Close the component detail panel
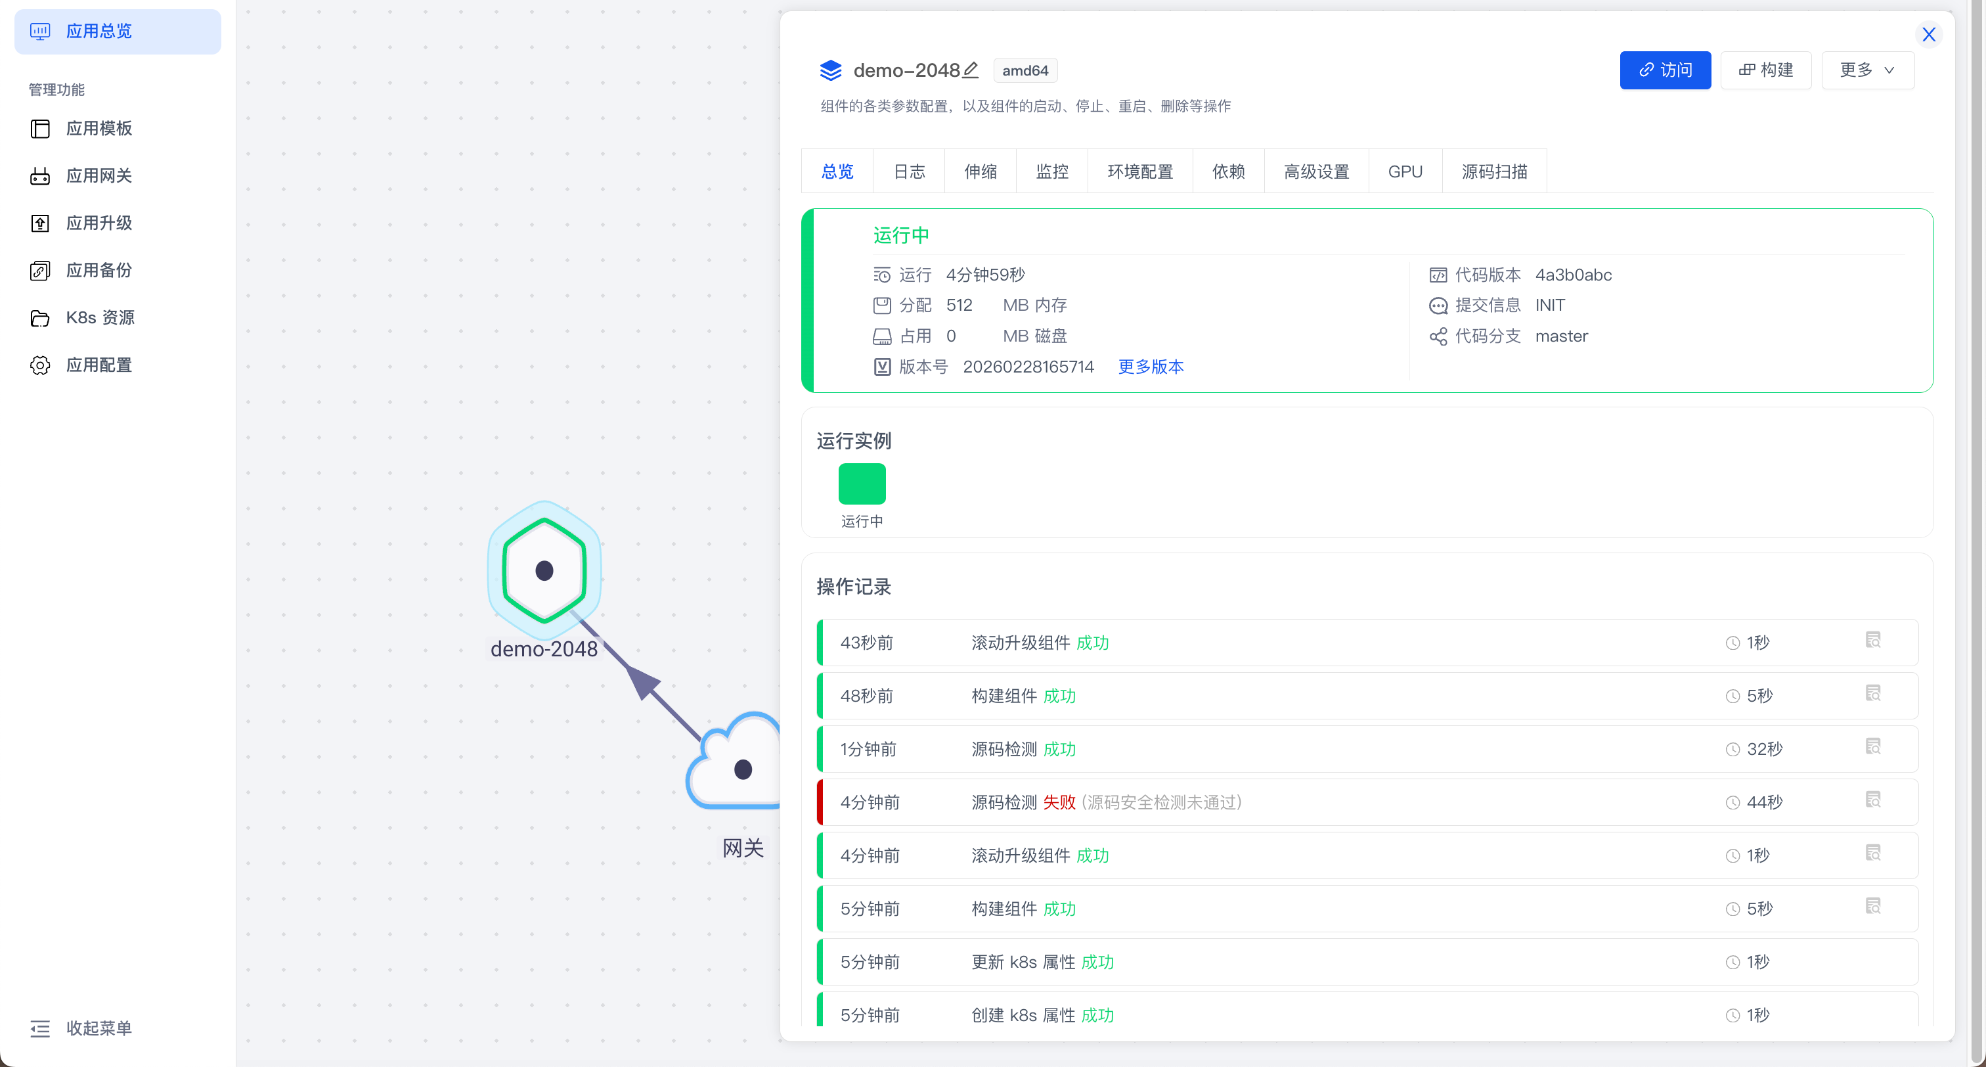Image resolution: width=1986 pixels, height=1067 pixels. click(1928, 35)
